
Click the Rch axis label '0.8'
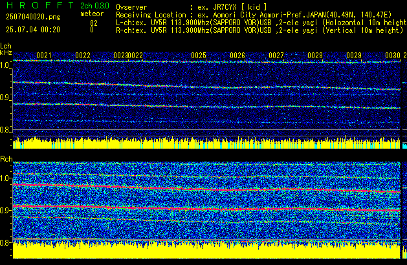point(5,242)
